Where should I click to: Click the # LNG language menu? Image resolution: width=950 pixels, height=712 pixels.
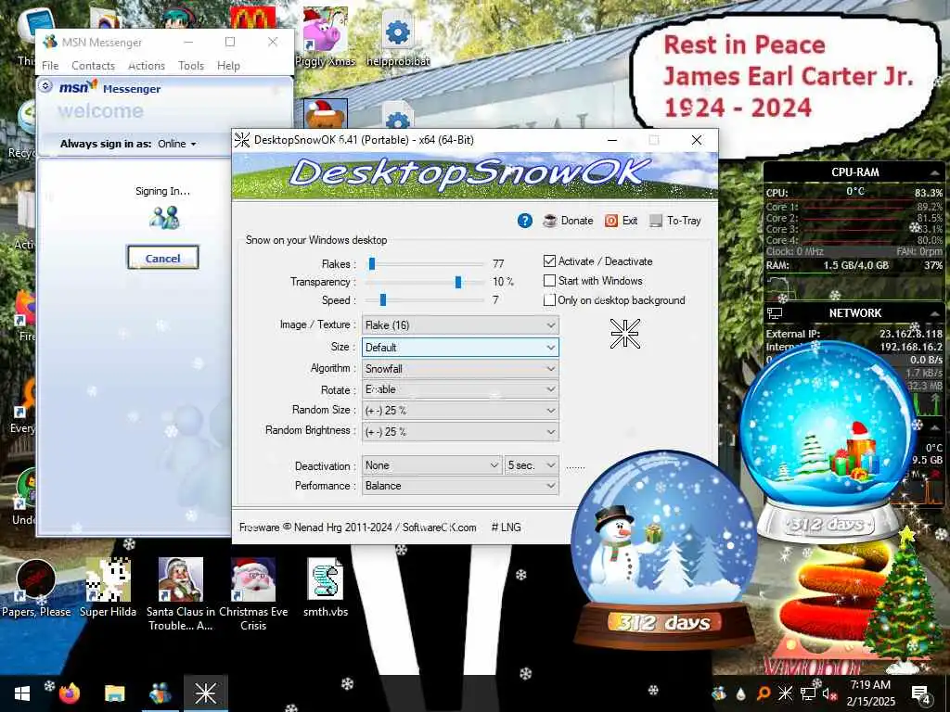pos(506,528)
